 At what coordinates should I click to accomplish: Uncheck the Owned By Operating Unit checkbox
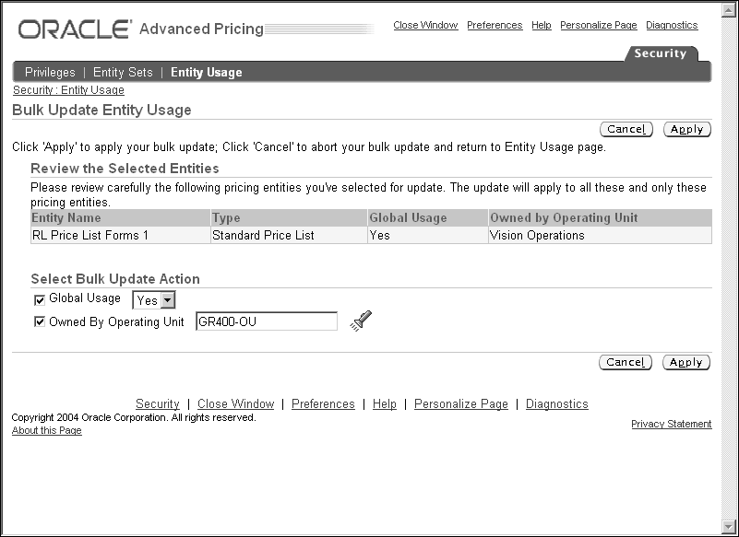coord(40,321)
